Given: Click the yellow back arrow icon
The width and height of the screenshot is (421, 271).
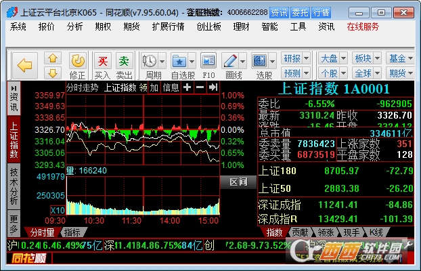Looking at the screenshot, I should coord(24,66).
